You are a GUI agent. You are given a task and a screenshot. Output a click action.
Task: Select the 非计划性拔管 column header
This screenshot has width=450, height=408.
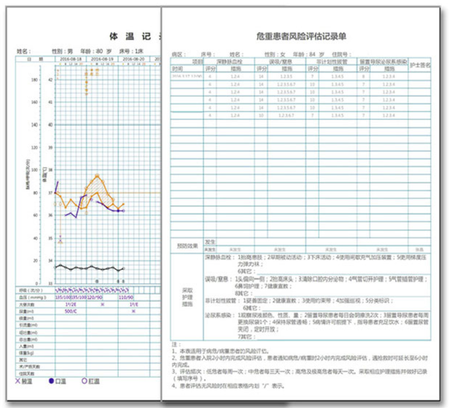(x=331, y=62)
